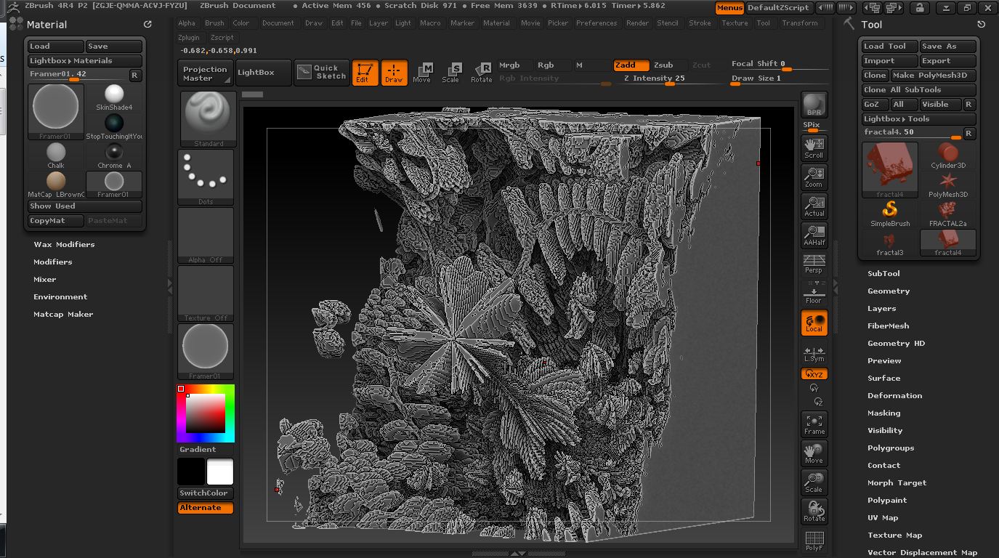This screenshot has height=558, width=999.
Task: Click the GoZ button
Action: point(875,105)
